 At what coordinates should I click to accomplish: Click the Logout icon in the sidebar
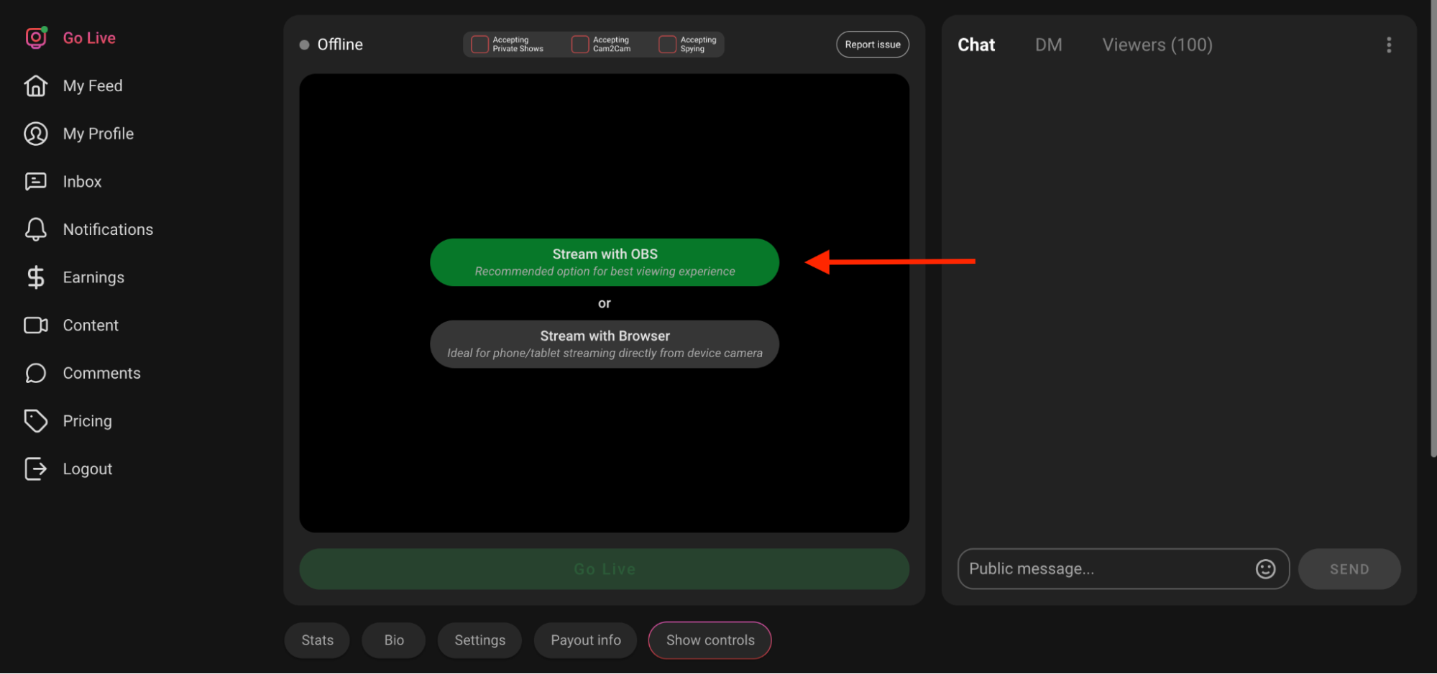click(36, 468)
